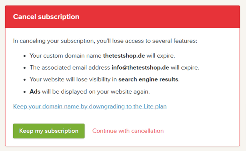Click the bold info@thetestshop.de email address
This screenshot has height=151, width=246.
click(140, 68)
